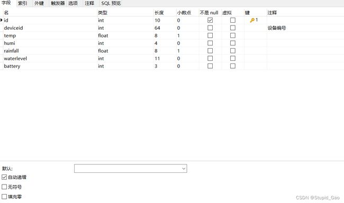Image resolution: width=344 pixels, height=203 pixels.
Task: Click the 名 column header
Action: point(50,13)
